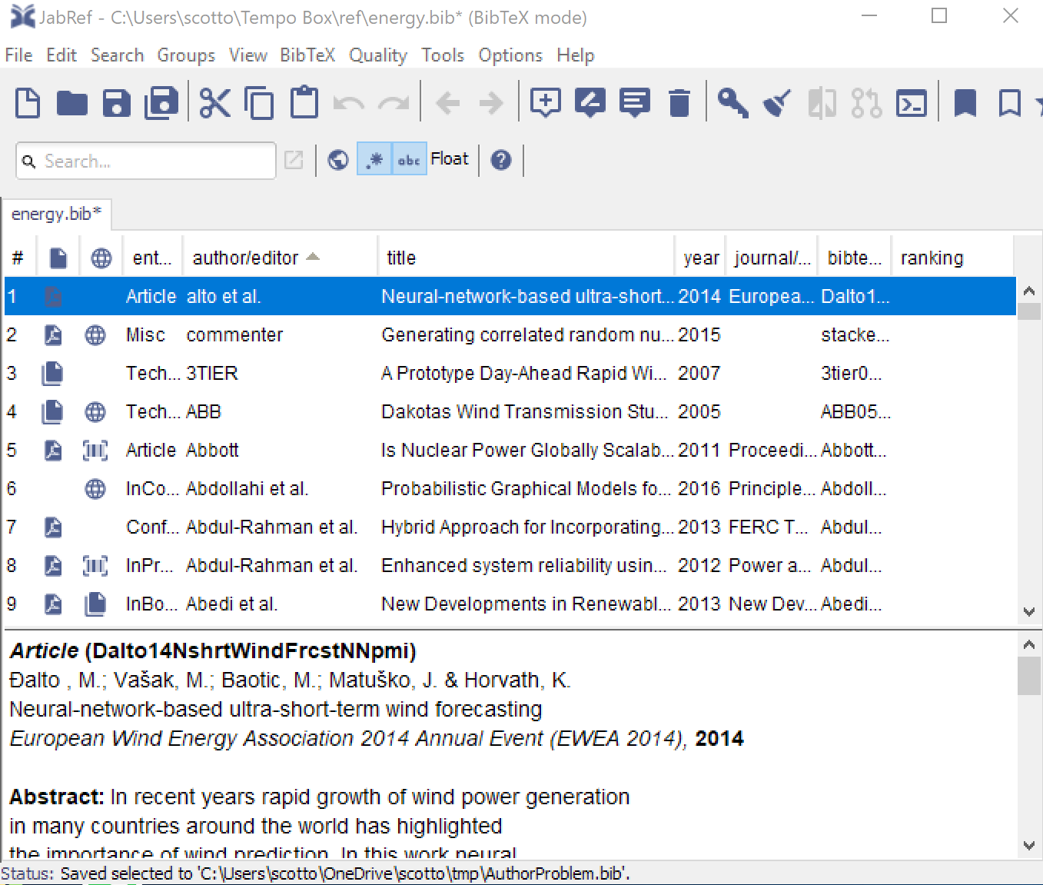
Task: Click the entry table scrollbar thumb
Action: click(x=1029, y=311)
